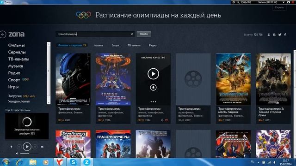Click the mini player title Тор 2: Царство тьмы
The width and height of the screenshot is (296, 166).
pyautogui.click(x=18, y=110)
